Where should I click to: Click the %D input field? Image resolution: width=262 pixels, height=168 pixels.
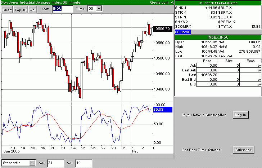point(84,163)
